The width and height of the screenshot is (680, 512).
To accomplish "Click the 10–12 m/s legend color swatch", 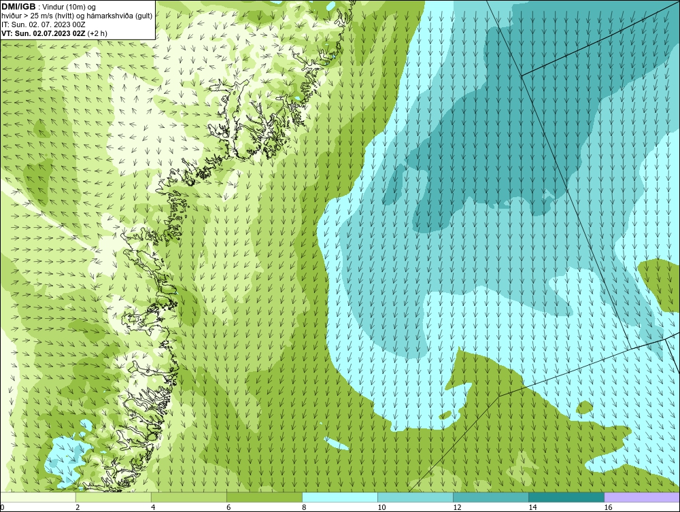I will pos(415,497).
